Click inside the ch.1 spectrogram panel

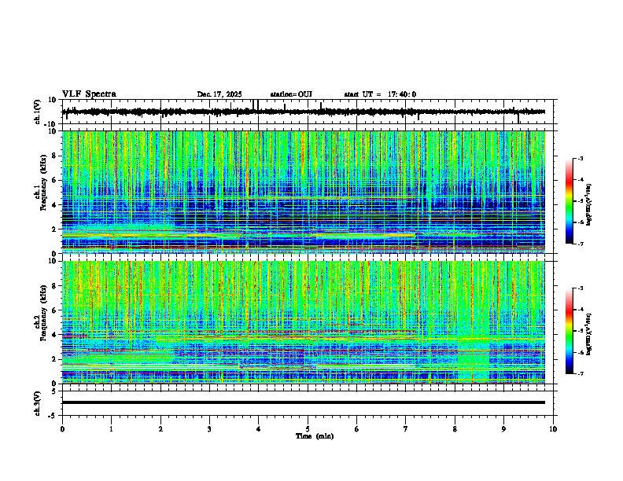[304, 192]
